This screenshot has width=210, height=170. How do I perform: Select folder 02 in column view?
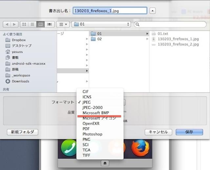tap(99, 39)
